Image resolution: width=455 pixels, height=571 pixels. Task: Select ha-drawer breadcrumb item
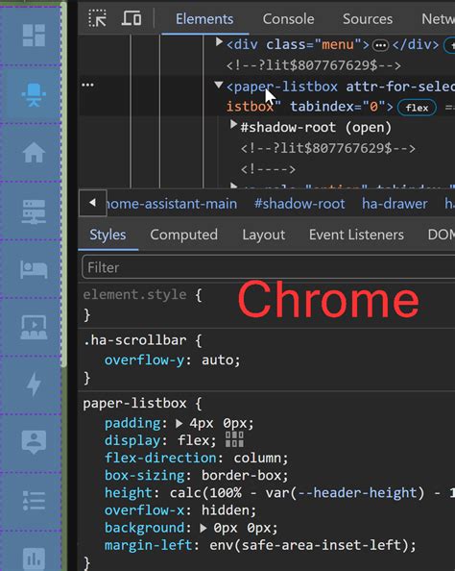395,204
